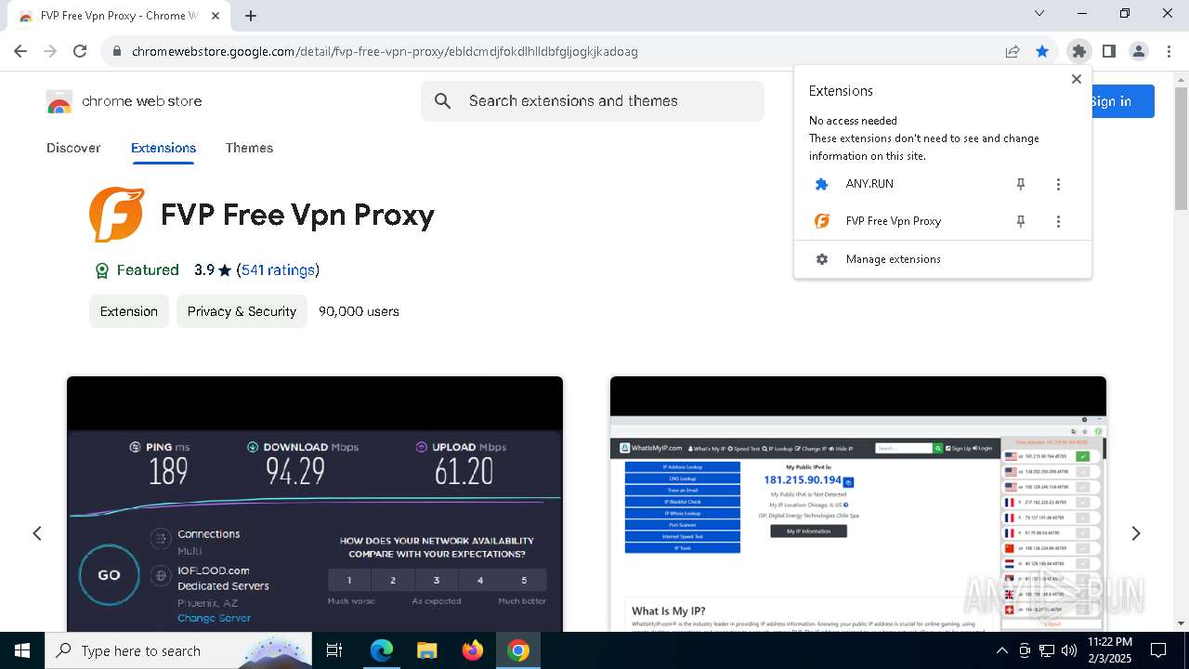
Task: Show previous screenshot with left arrow
Action: click(37, 533)
